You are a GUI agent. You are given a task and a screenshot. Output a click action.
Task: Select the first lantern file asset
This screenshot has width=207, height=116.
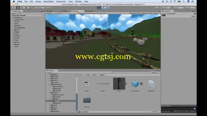point(87,84)
